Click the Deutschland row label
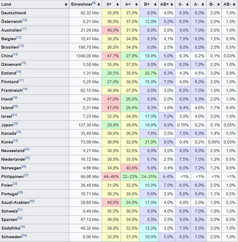Viewport: 238px width, 242px height. tap(14, 13)
